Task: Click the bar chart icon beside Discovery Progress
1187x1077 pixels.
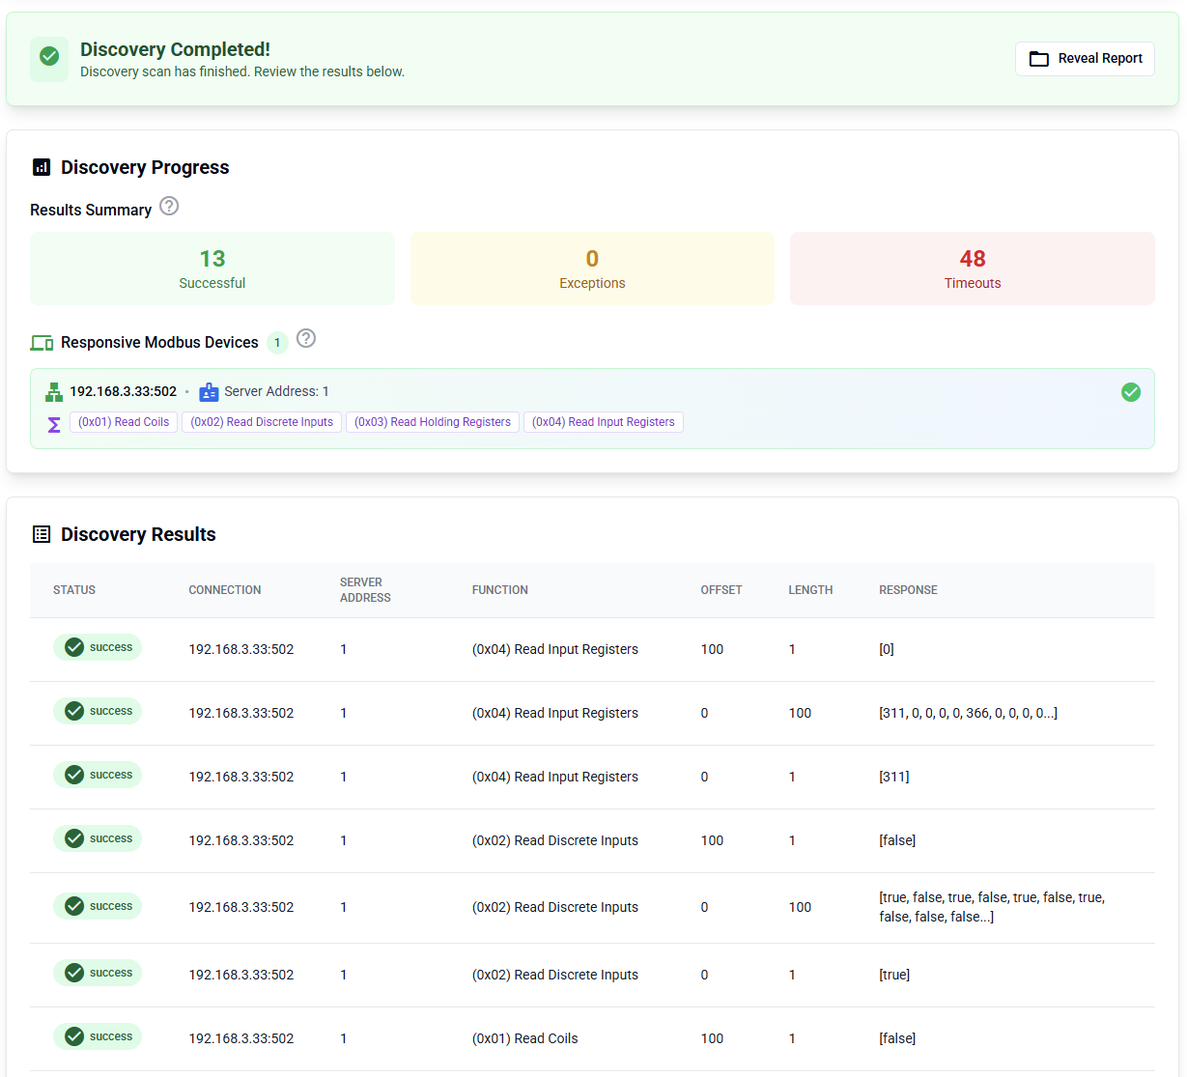Action: 42,166
